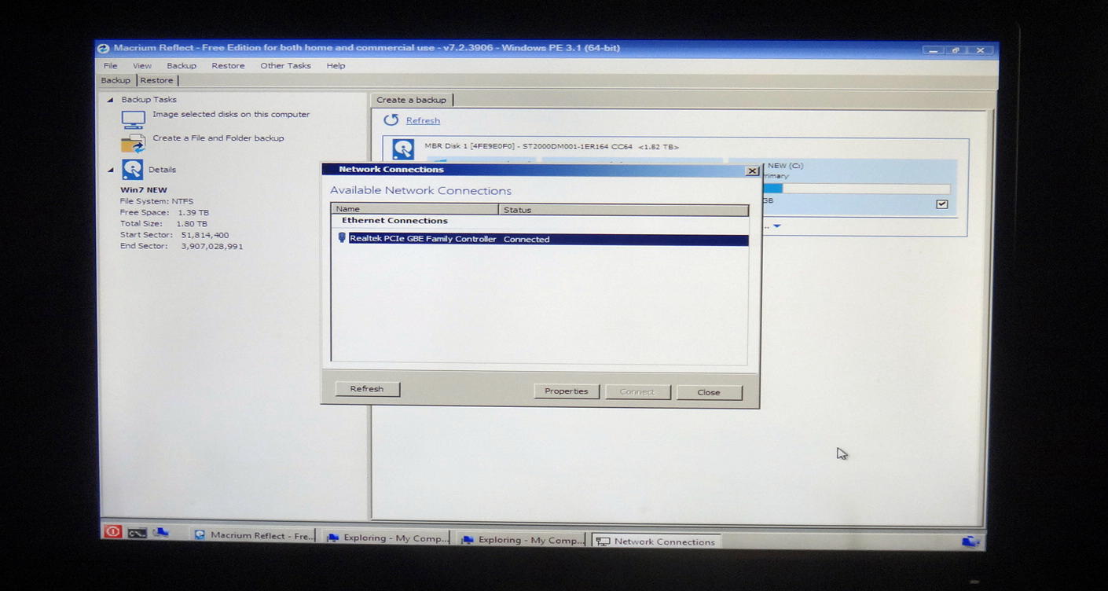The image size is (1108, 591).
Task: Click the Status column header
Action: pos(624,210)
